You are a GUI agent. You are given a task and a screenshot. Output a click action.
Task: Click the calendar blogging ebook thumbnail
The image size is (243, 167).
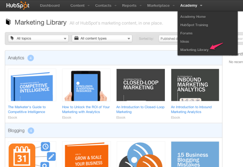coord(32,154)
